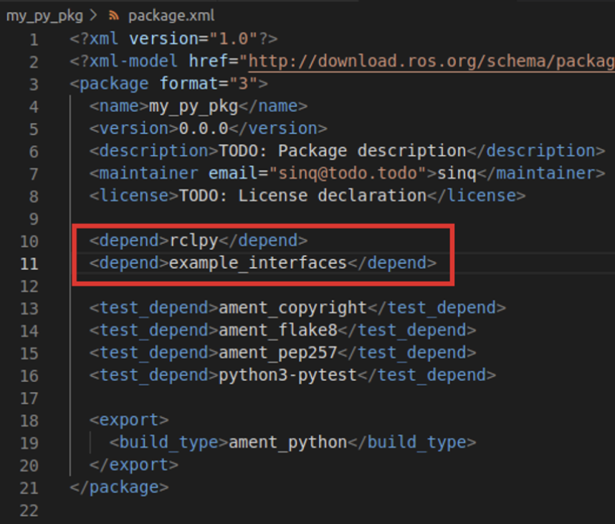
Task: Click 'ament_python' build type value
Action: (288, 443)
